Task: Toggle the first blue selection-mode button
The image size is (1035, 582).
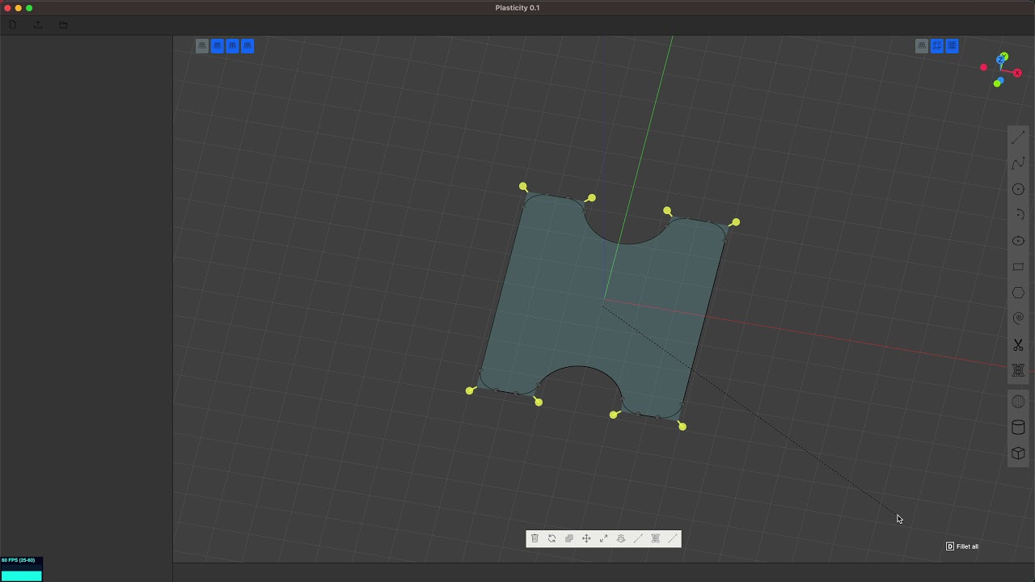Action: 218,46
